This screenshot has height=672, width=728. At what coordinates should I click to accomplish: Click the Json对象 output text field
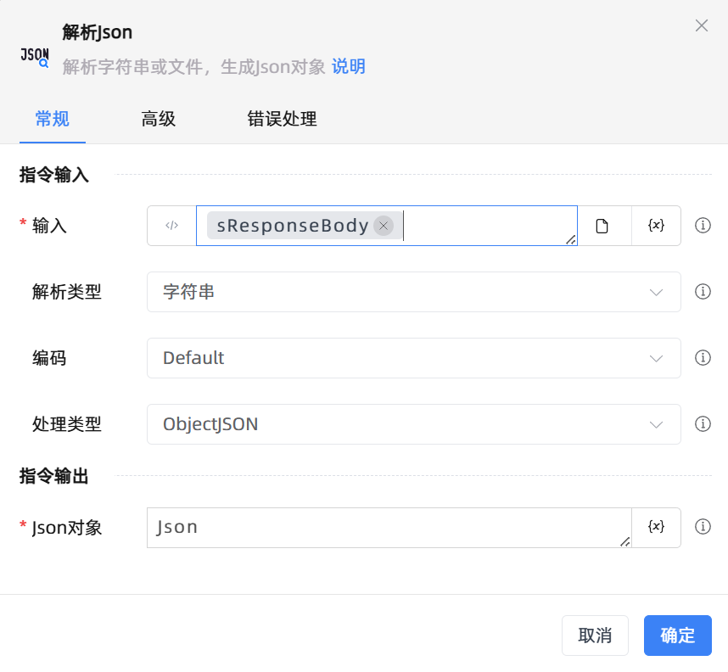[x=389, y=527]
